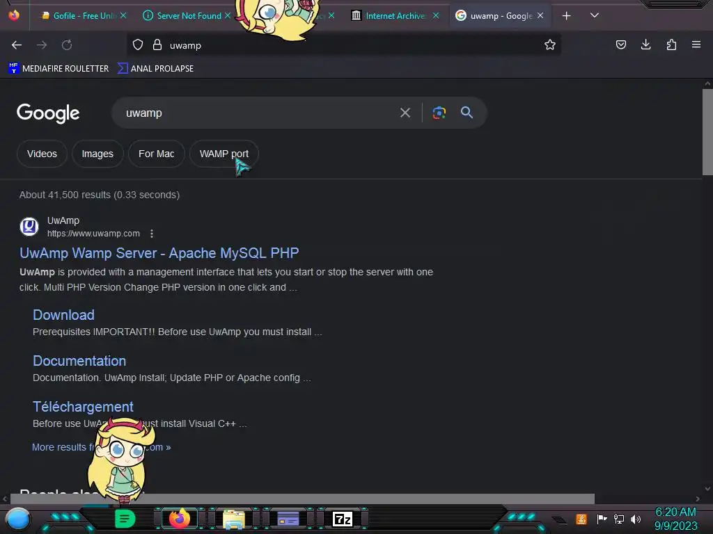Open the Téléchargement sitelink
The height and width of the screenshot is (534, 713).
(83, 406)
